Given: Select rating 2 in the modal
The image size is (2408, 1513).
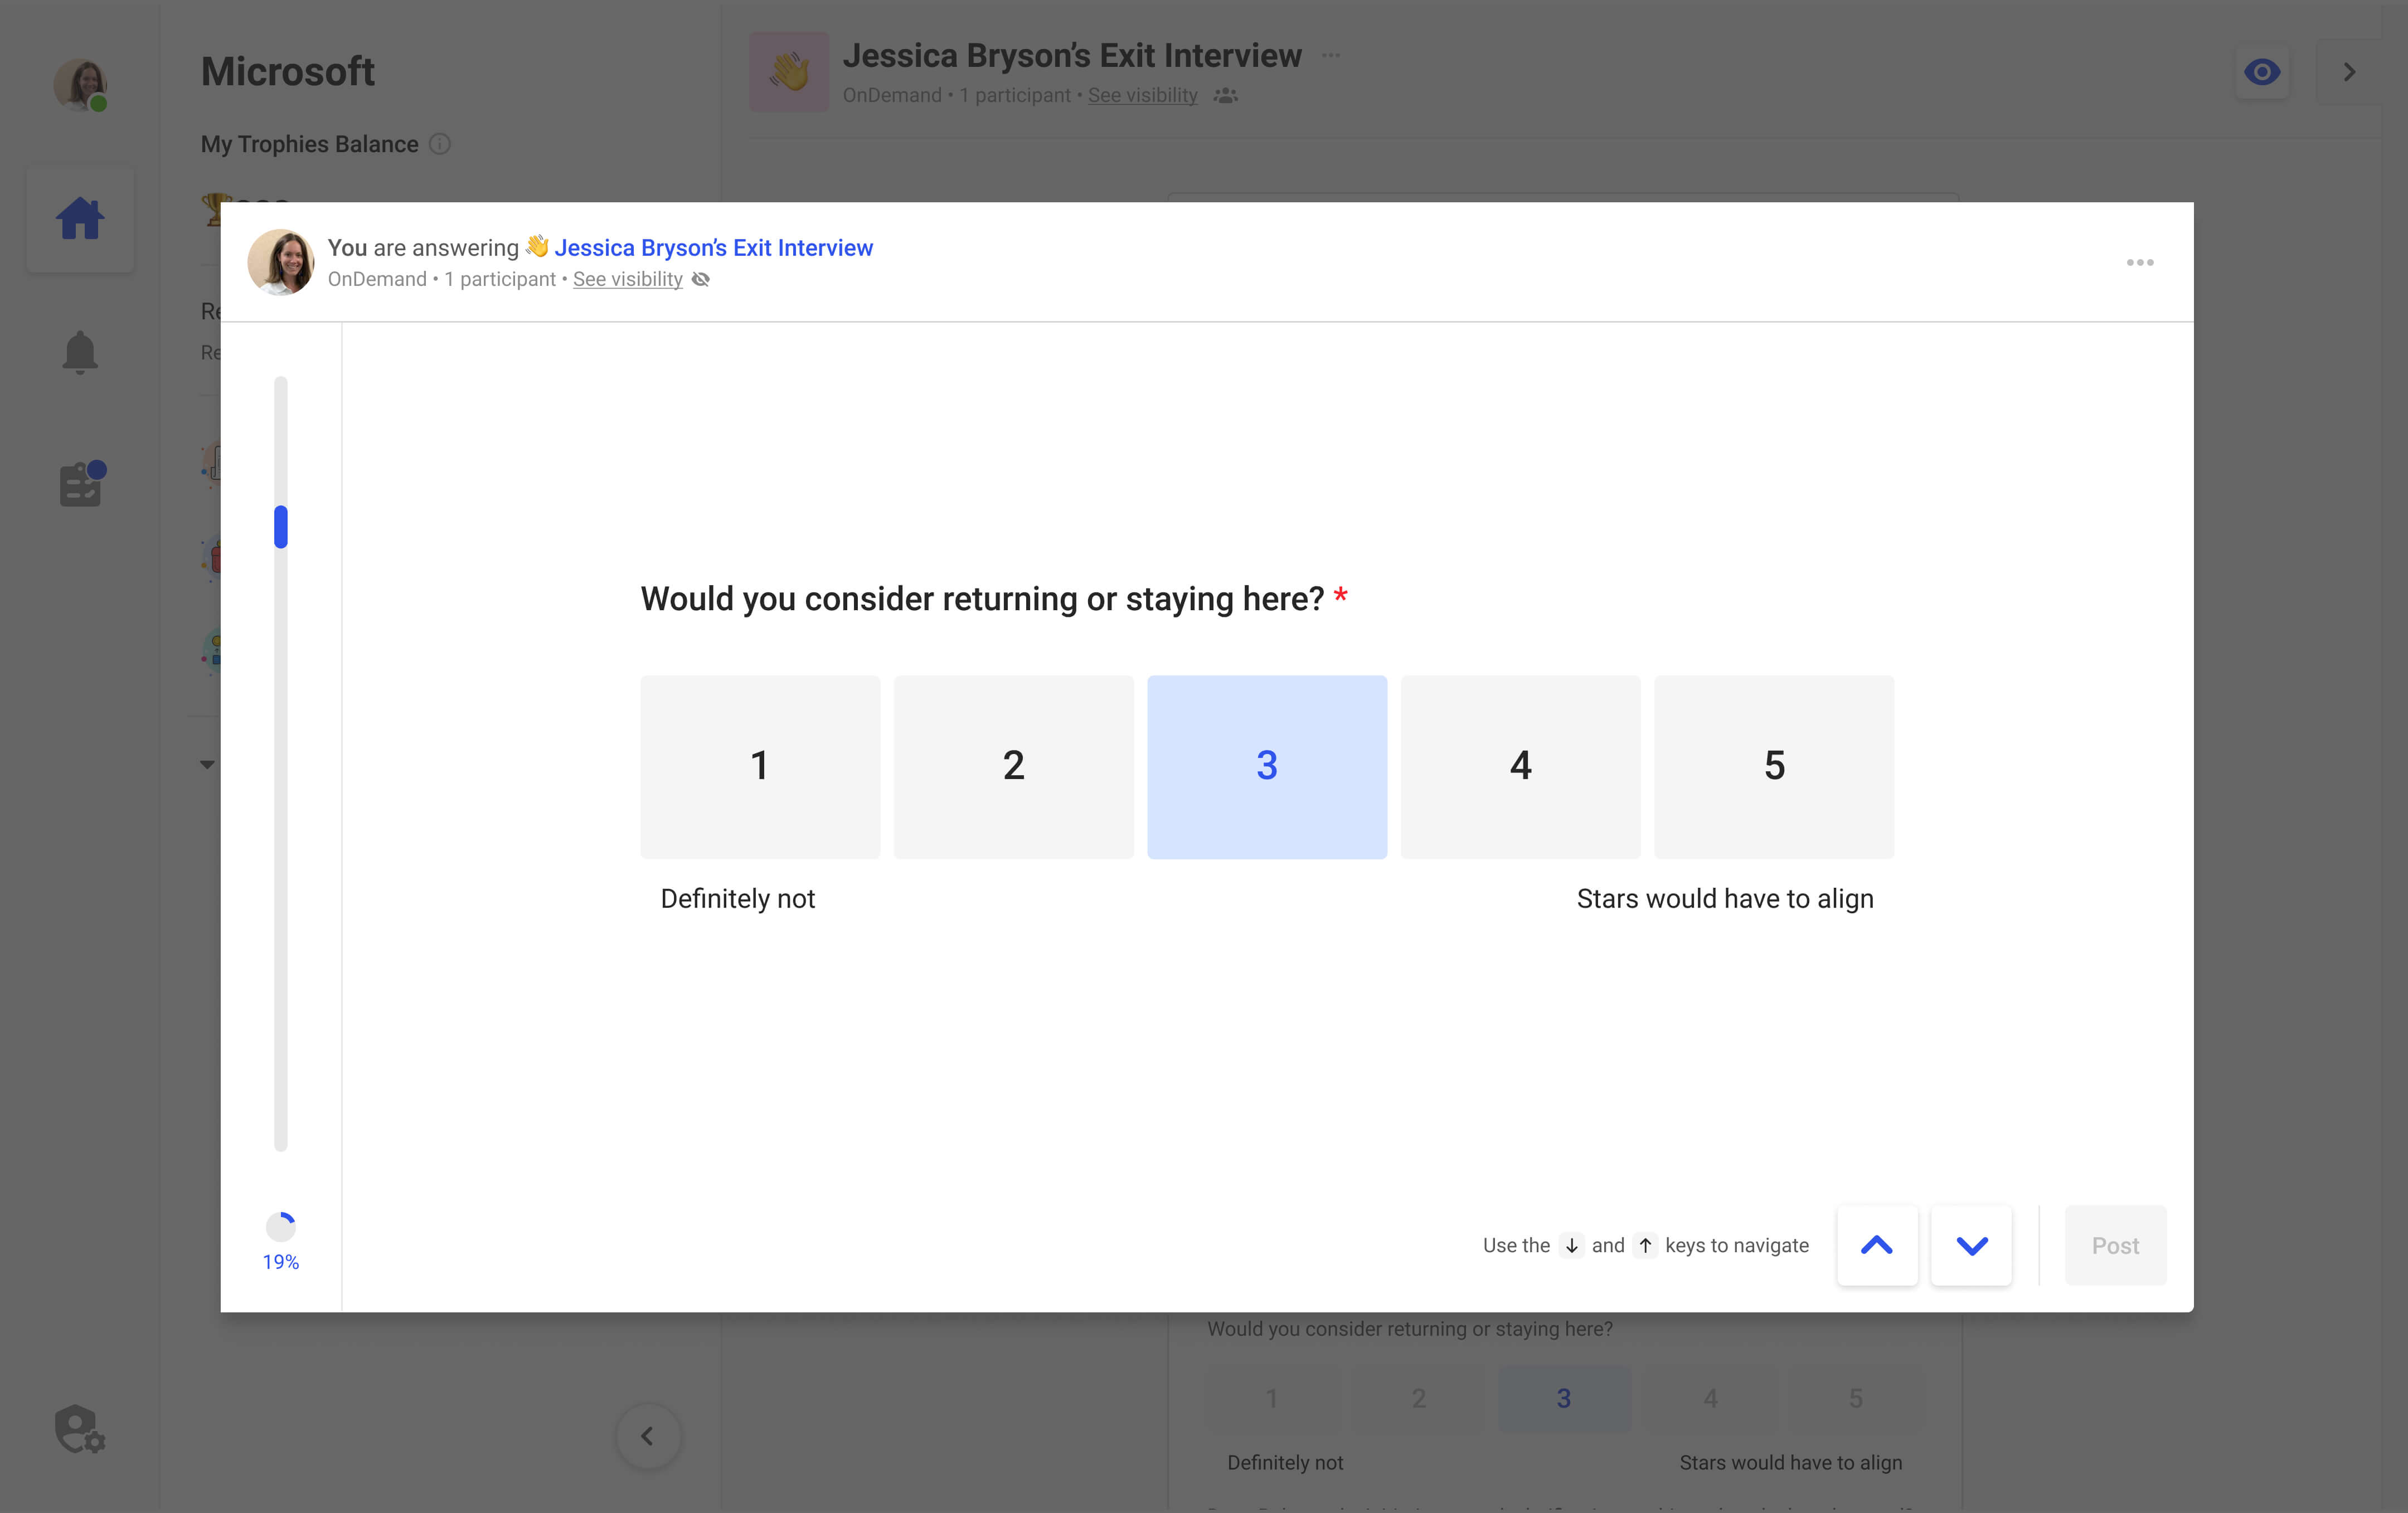Looking at the screenshot, I should pos(1013,766).
